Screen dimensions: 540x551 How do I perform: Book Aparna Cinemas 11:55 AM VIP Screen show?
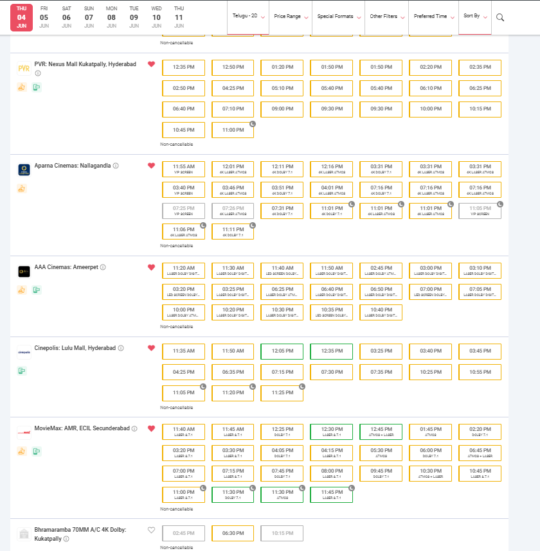pyautogui.click(x=184, y=169)
